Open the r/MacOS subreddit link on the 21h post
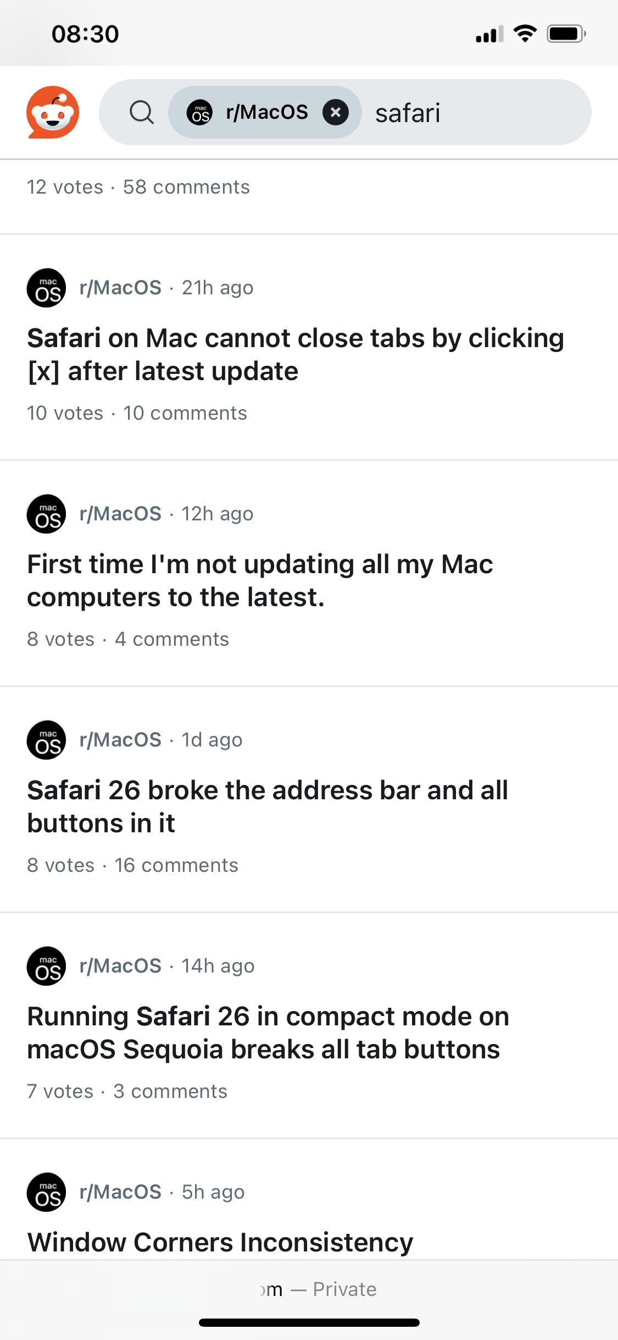This screenshot has width=618, height=1340. (x=120, y=287)
